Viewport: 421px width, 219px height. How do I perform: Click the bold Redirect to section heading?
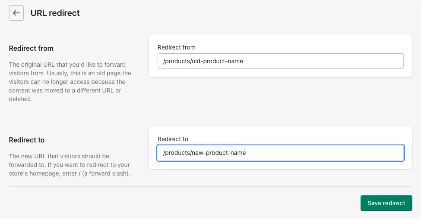pos(27,140)
